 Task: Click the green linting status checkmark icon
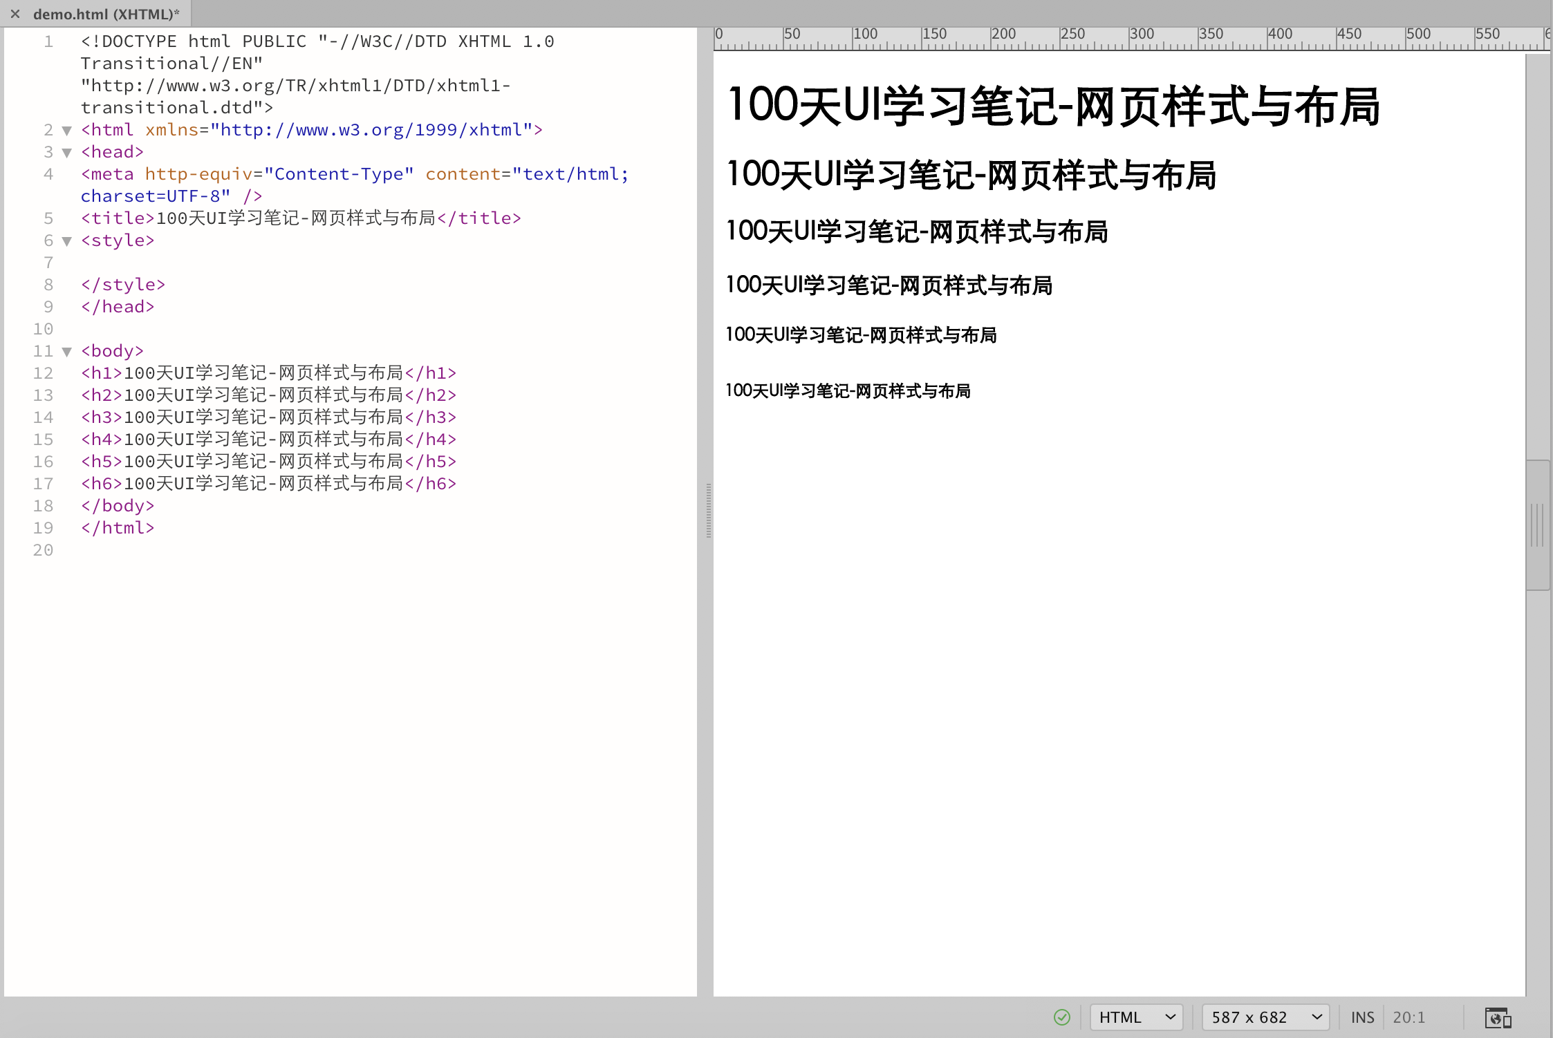click(1061, 1017)
